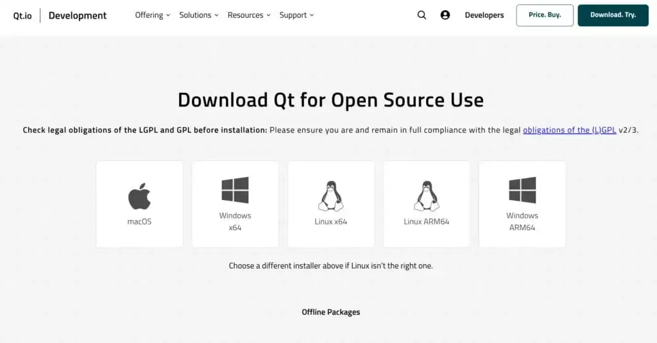Open the user account icon

(445, 15)
